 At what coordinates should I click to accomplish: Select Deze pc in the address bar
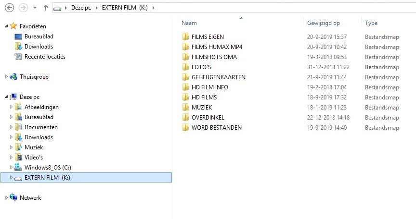coord(81,8)
